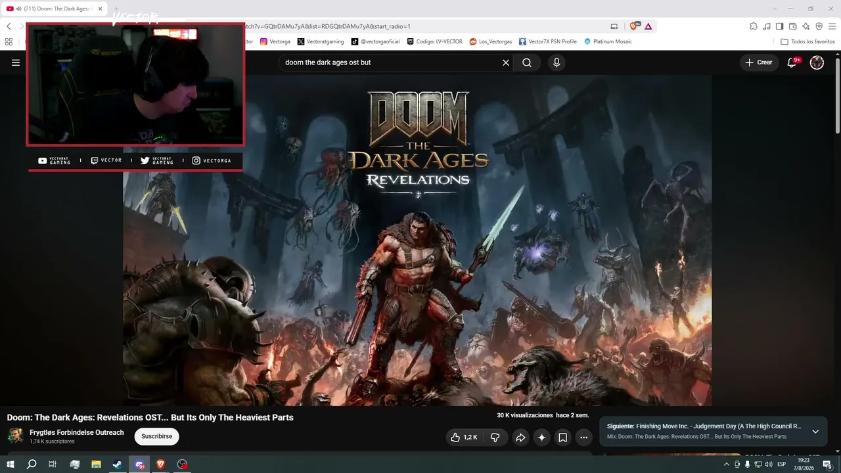Switch to Brave browser in taskbar

pyautogui.click(x=161, y=464)
